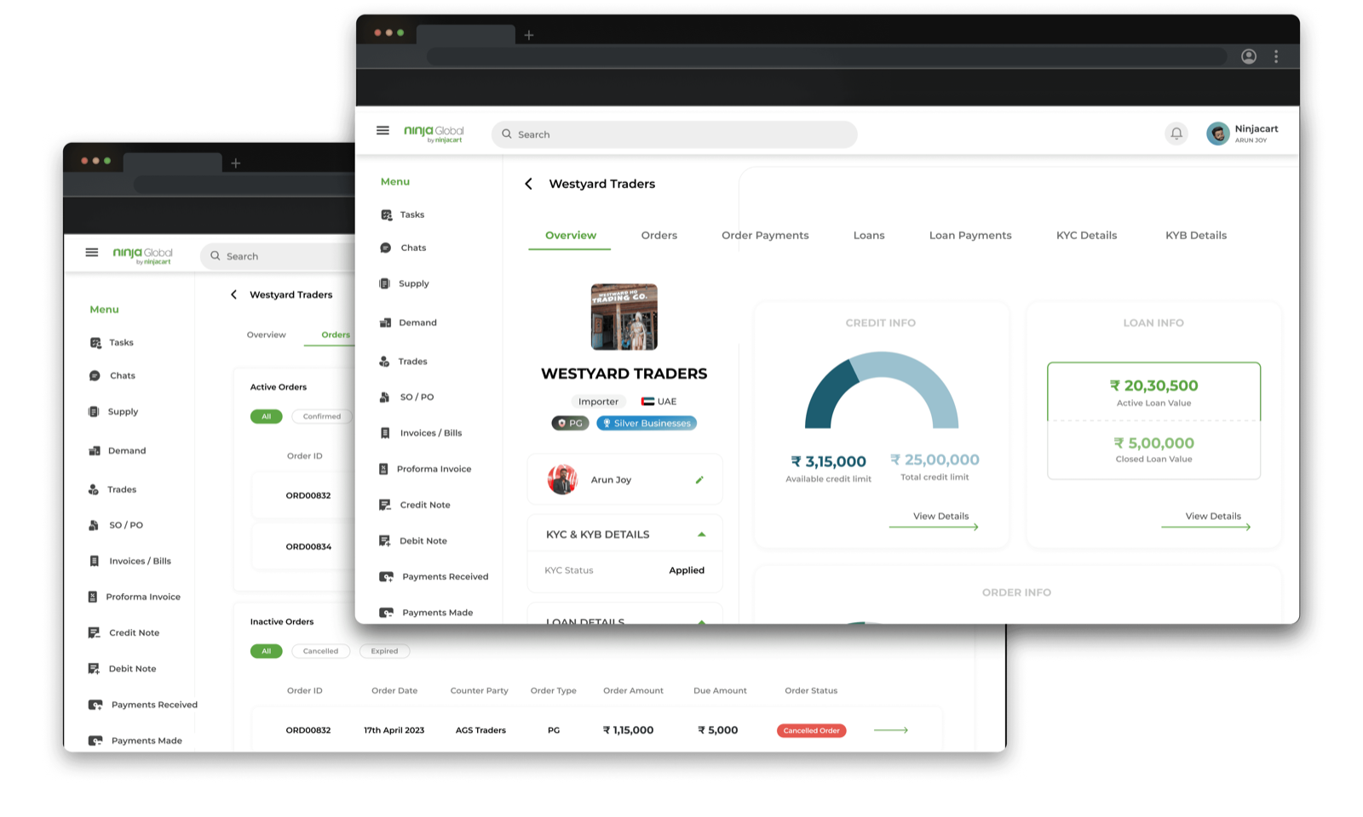Open hamburger menu in front window

click(x=382, y=130)
